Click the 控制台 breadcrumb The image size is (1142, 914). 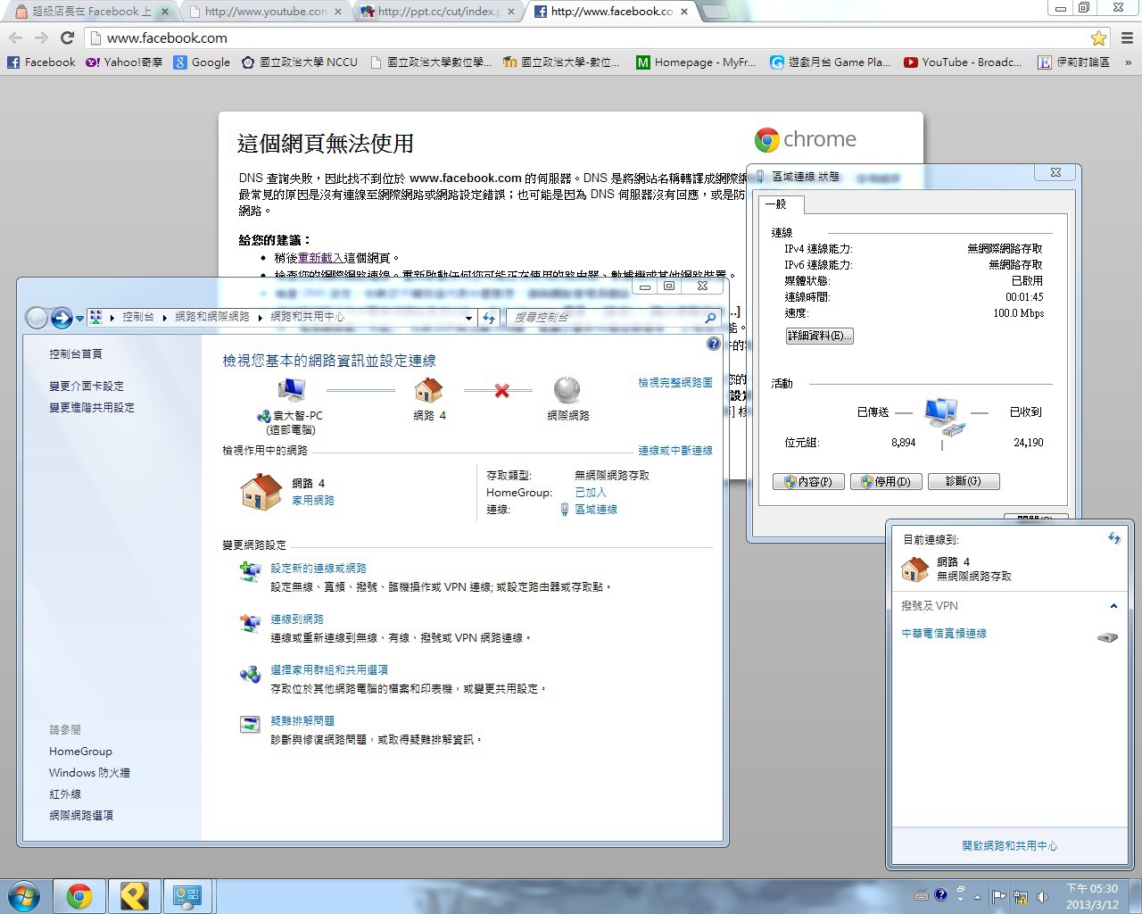click(x=138, y=317)
